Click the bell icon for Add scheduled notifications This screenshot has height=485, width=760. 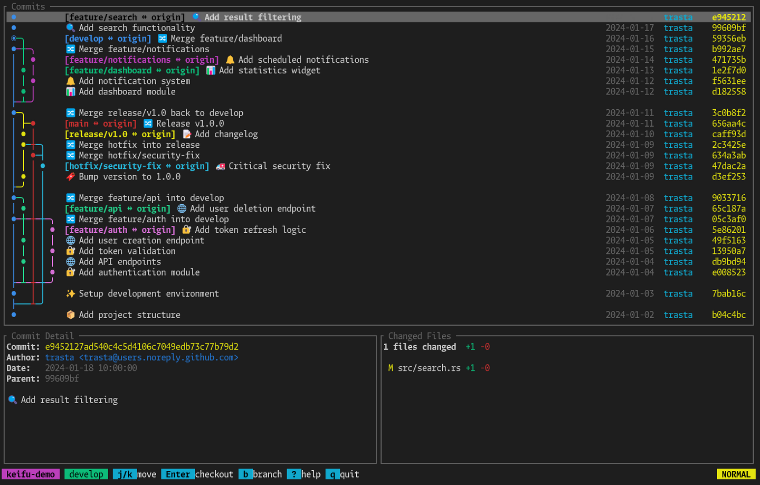(x=230, y=60)
